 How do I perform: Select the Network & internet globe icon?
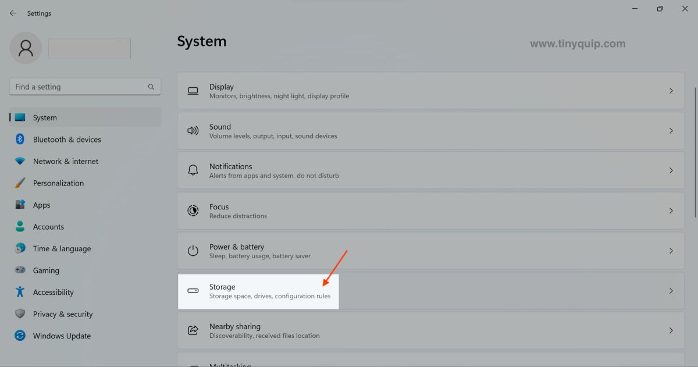pyautogui.click(x=19, y=161)
